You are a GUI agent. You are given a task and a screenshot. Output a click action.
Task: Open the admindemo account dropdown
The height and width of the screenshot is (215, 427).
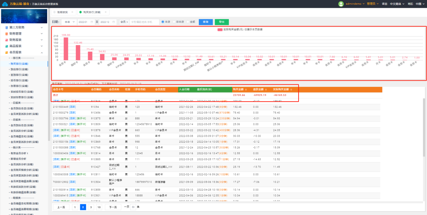coord(355,4)
